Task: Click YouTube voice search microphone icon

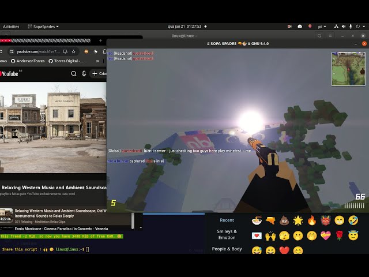Action: [x=84, y=74]
